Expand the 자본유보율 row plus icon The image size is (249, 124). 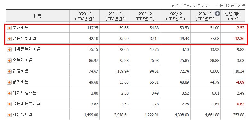tap(9, 115)
